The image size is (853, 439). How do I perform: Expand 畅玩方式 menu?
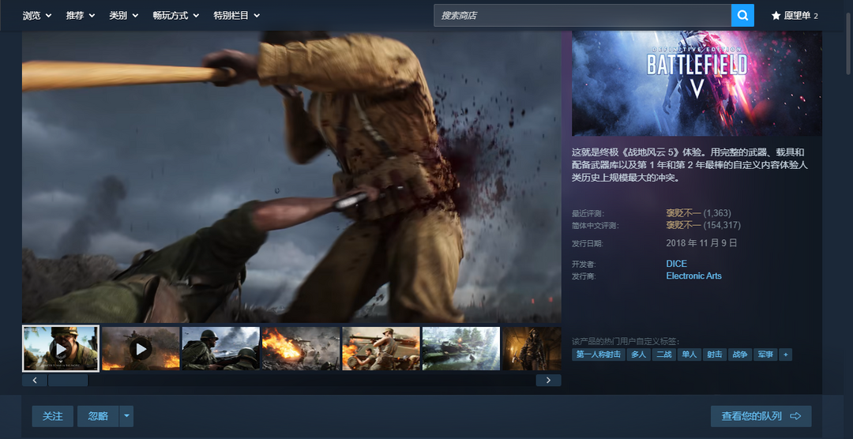click(175, 16)
